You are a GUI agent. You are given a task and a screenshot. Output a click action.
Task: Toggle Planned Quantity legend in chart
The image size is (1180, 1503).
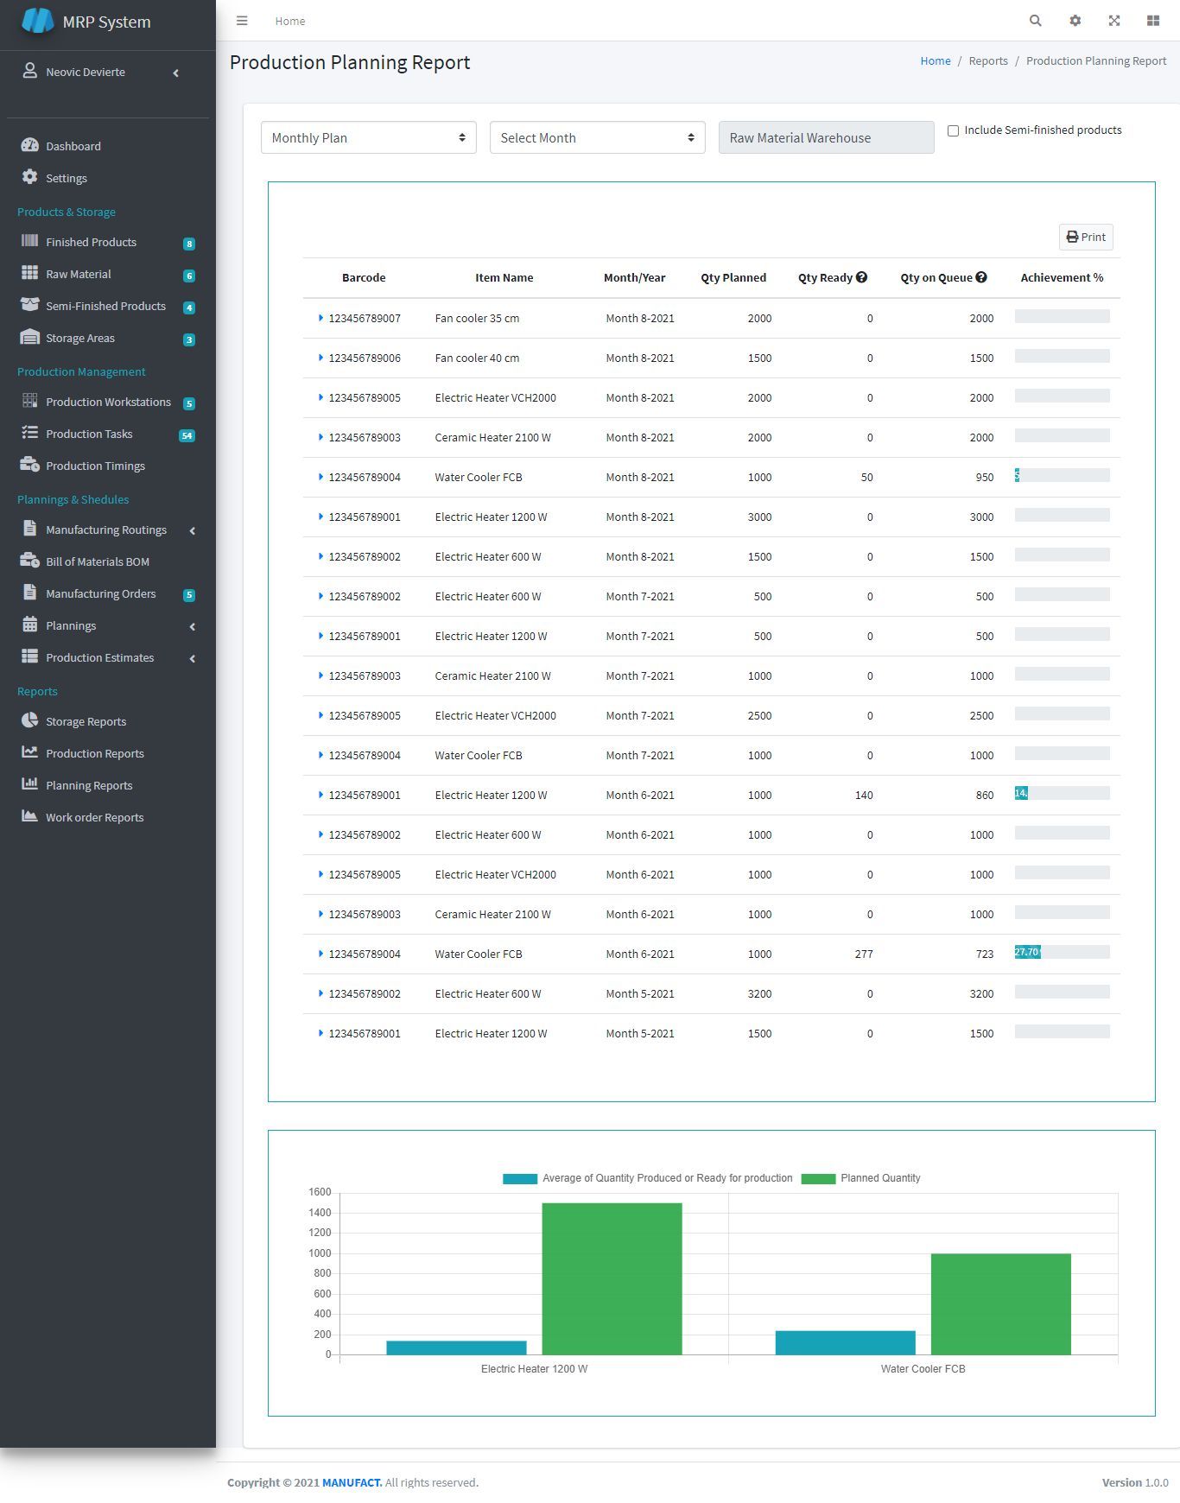(860, 1178)
